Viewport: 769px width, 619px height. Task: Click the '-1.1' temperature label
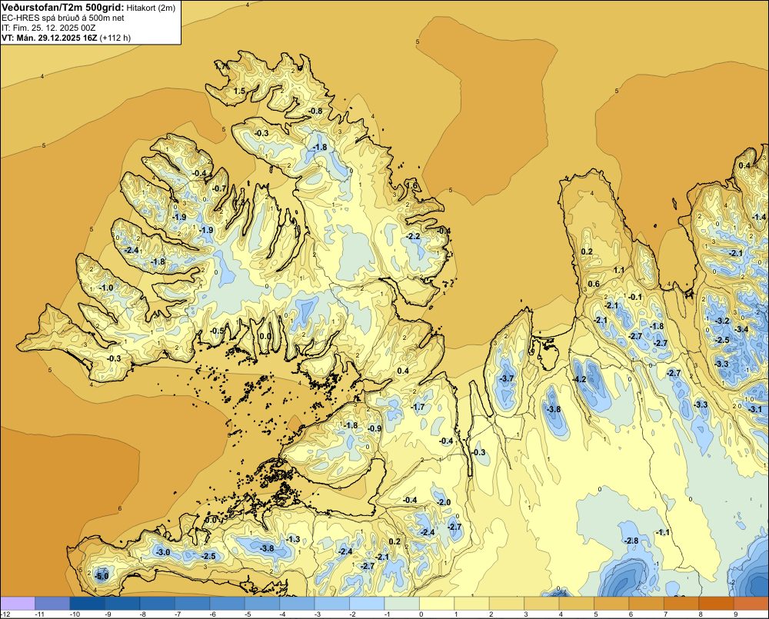pos(663,532)
